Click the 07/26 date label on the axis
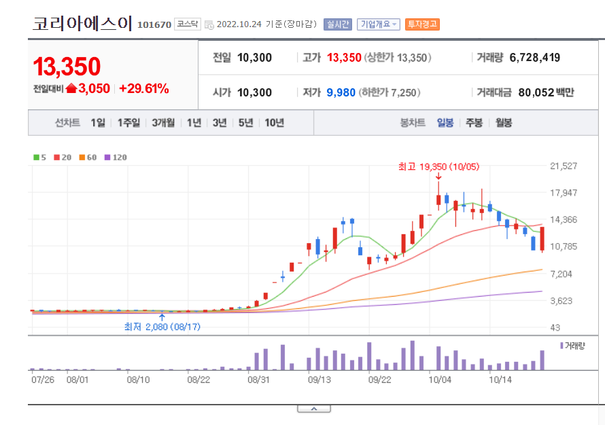The height and width of the screenshot is (425, 605). click(43, 380)
